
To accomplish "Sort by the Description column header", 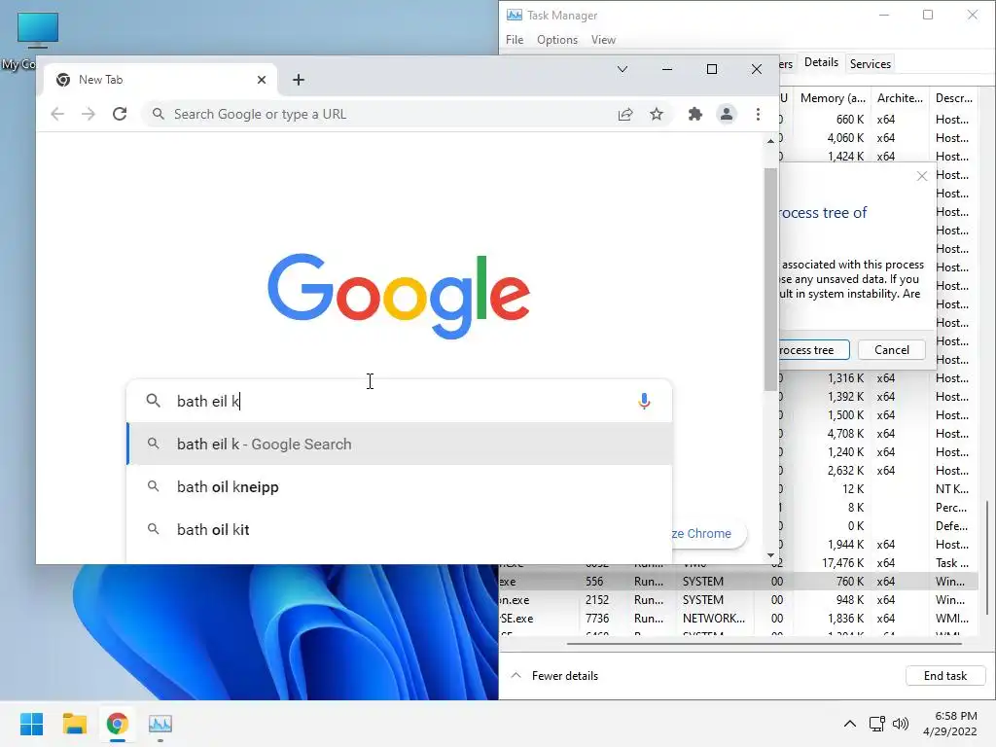I will 953,98.
